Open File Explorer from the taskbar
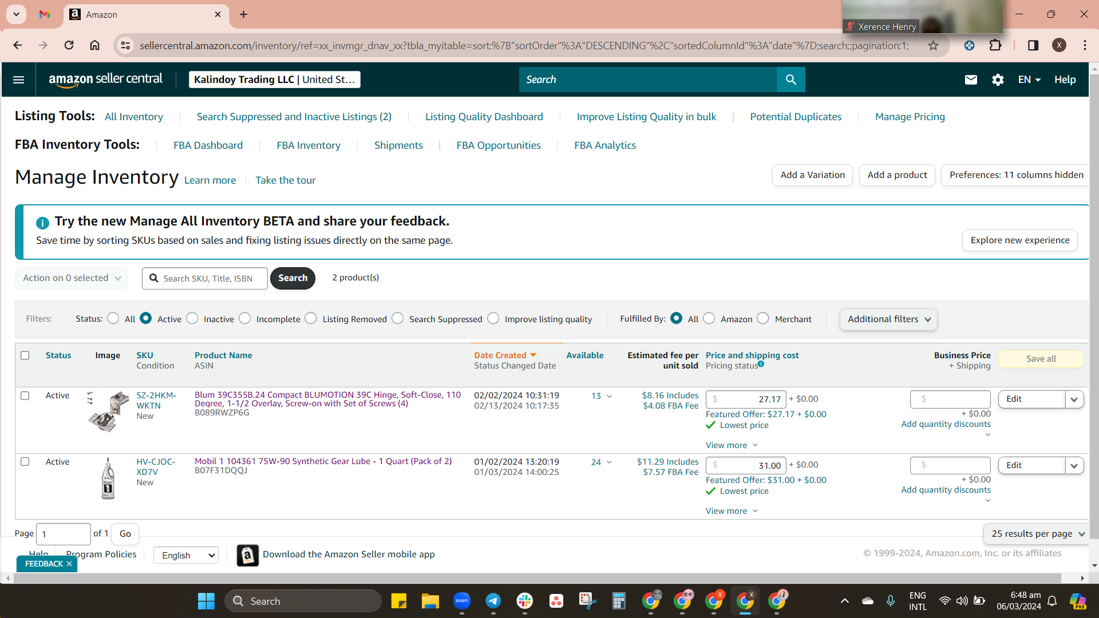The image size is (1099, 618). pos(430,601)
